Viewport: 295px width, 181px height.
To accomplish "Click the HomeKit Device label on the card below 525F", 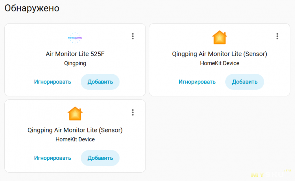I will pos(75,139).
